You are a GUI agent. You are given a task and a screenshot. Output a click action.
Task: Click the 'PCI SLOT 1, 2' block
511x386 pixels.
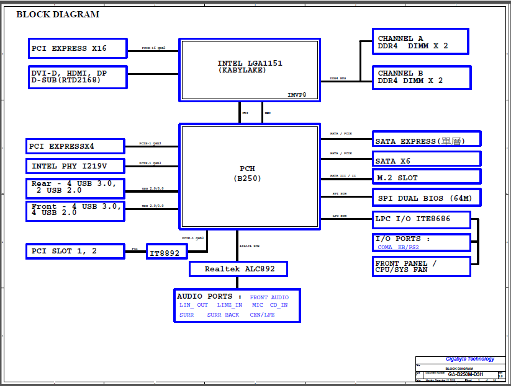coord(75,252)
